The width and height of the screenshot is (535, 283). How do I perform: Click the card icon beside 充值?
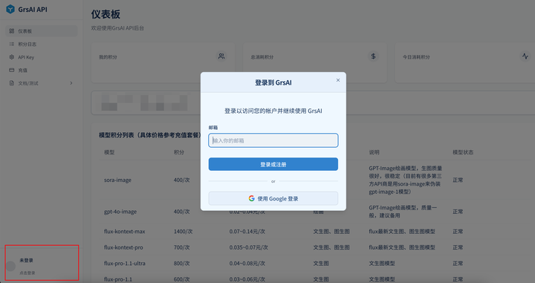(12, 70)
